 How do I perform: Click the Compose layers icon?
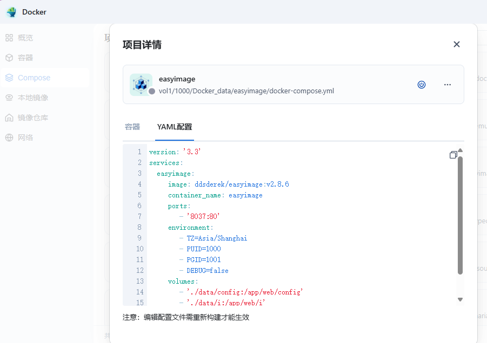[9, 78]
